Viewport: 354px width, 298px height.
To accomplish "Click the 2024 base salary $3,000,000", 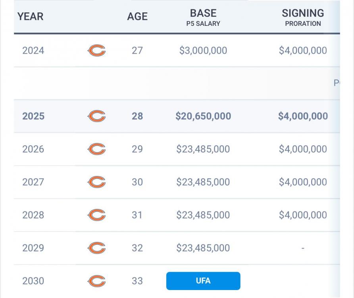I will (x=203, y=51).
